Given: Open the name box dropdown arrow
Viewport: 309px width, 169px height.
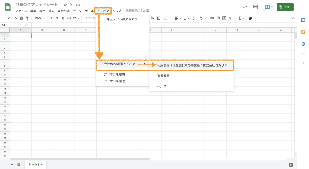Looking at the screenshot, I should tap(20, 25).
